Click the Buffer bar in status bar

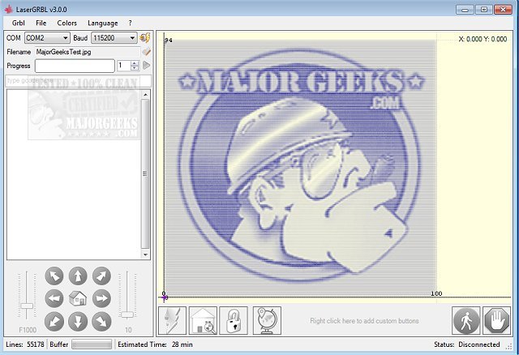tap(92, 344)
